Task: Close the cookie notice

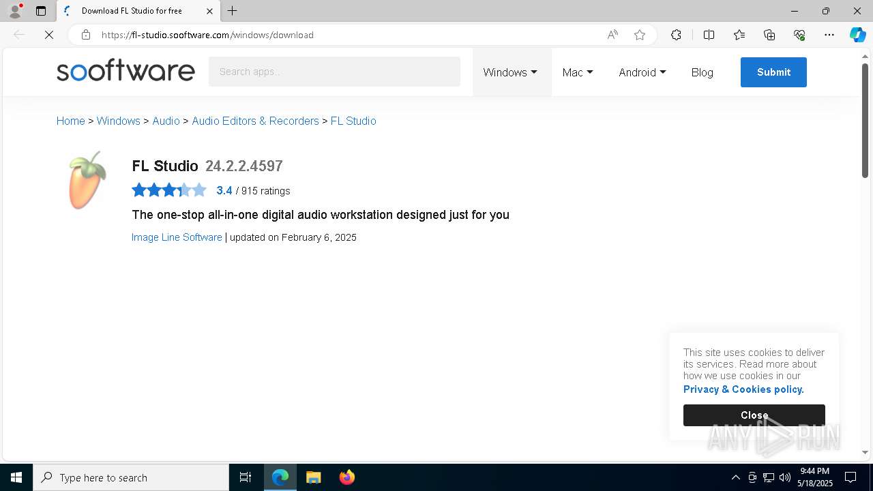Action: coord(754,415)
